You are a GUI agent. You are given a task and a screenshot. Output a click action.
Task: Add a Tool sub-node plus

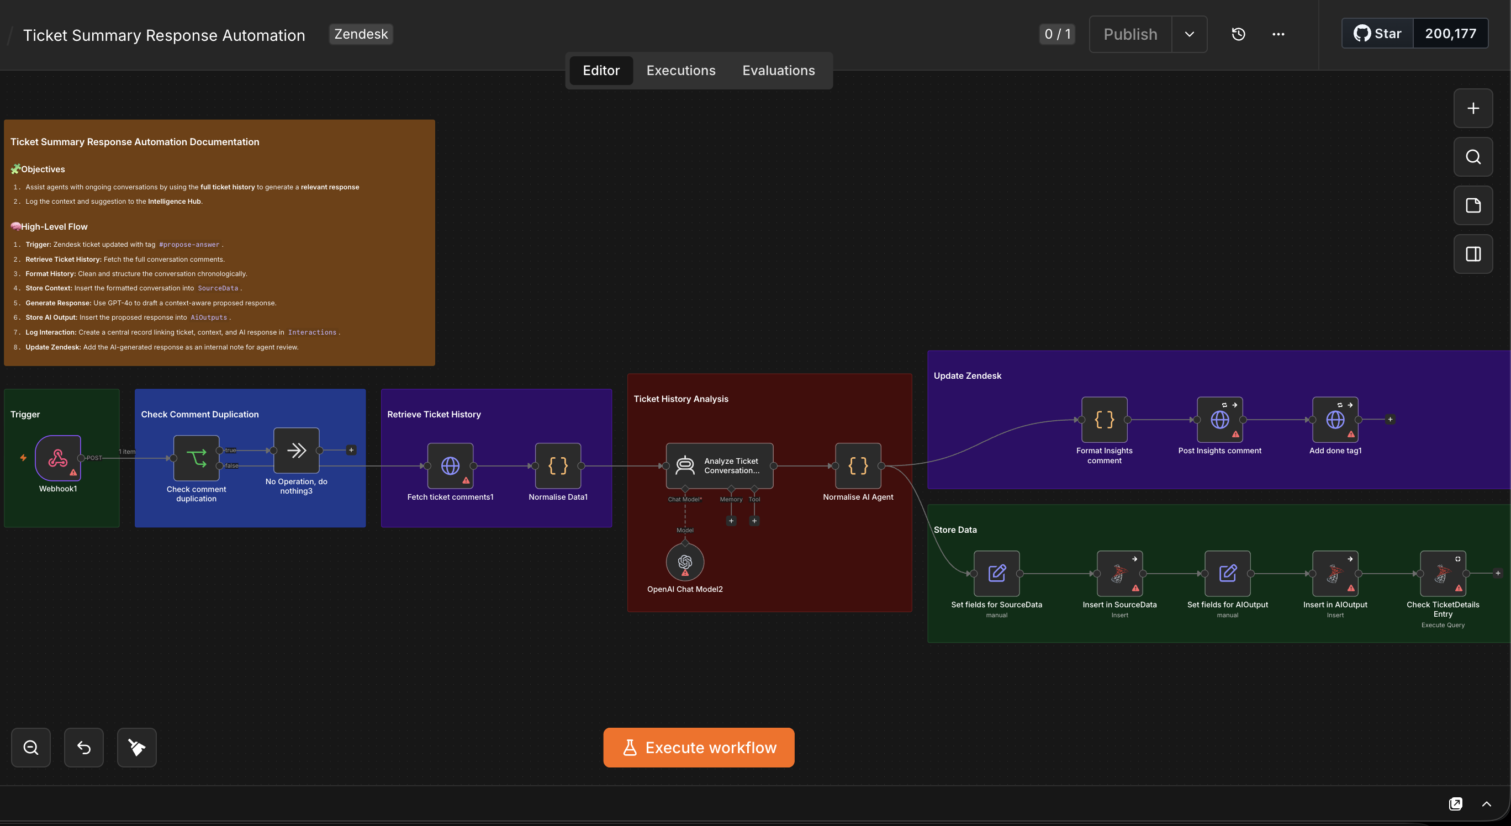coord(754,521)
